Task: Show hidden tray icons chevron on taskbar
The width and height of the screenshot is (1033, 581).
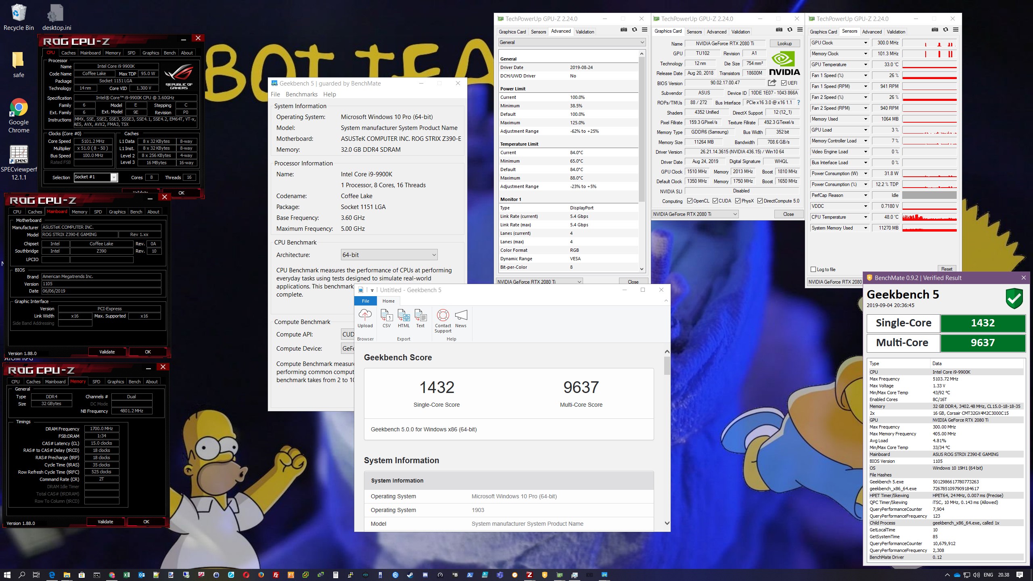Action: coord(947,575)
